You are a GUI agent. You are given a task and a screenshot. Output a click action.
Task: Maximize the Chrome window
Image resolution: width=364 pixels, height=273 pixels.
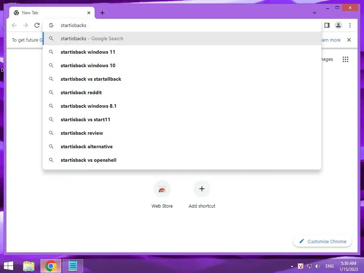337,8
